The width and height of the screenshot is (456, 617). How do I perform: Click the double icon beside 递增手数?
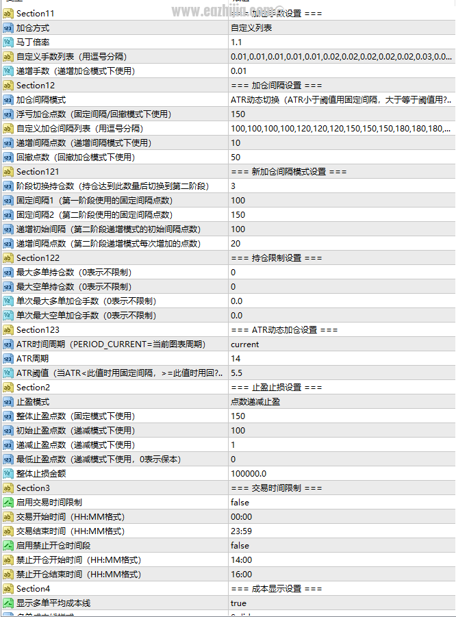8,71
